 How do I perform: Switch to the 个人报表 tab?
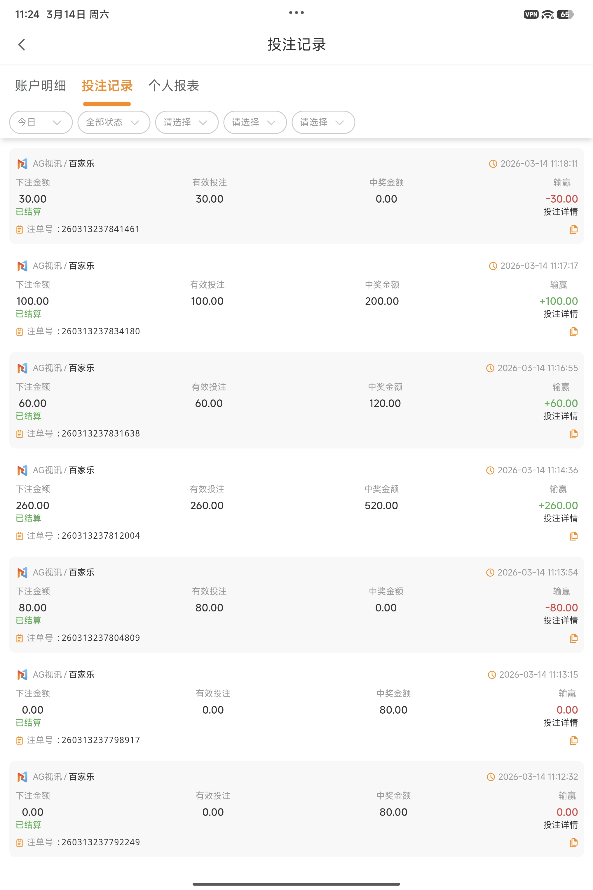pyautogui.click(x=174, y=86)
